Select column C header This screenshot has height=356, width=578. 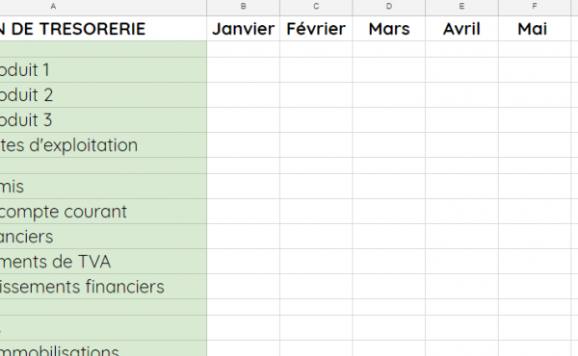click(x=316, y=8)
